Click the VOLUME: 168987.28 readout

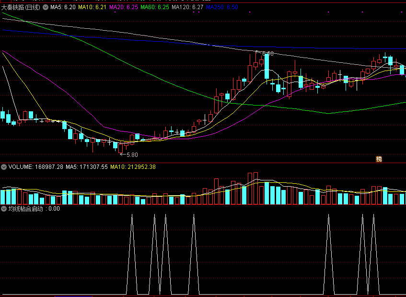[x=36, y=167]
